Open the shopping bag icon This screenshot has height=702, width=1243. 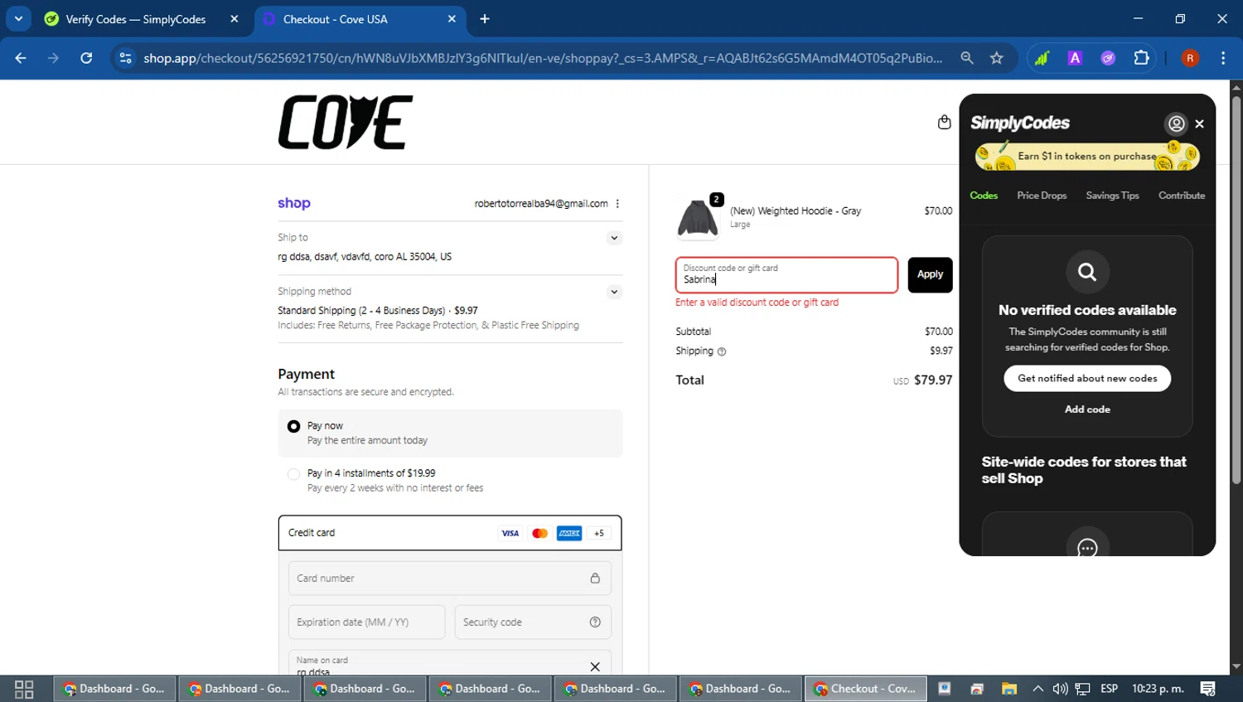coord(944,123)
